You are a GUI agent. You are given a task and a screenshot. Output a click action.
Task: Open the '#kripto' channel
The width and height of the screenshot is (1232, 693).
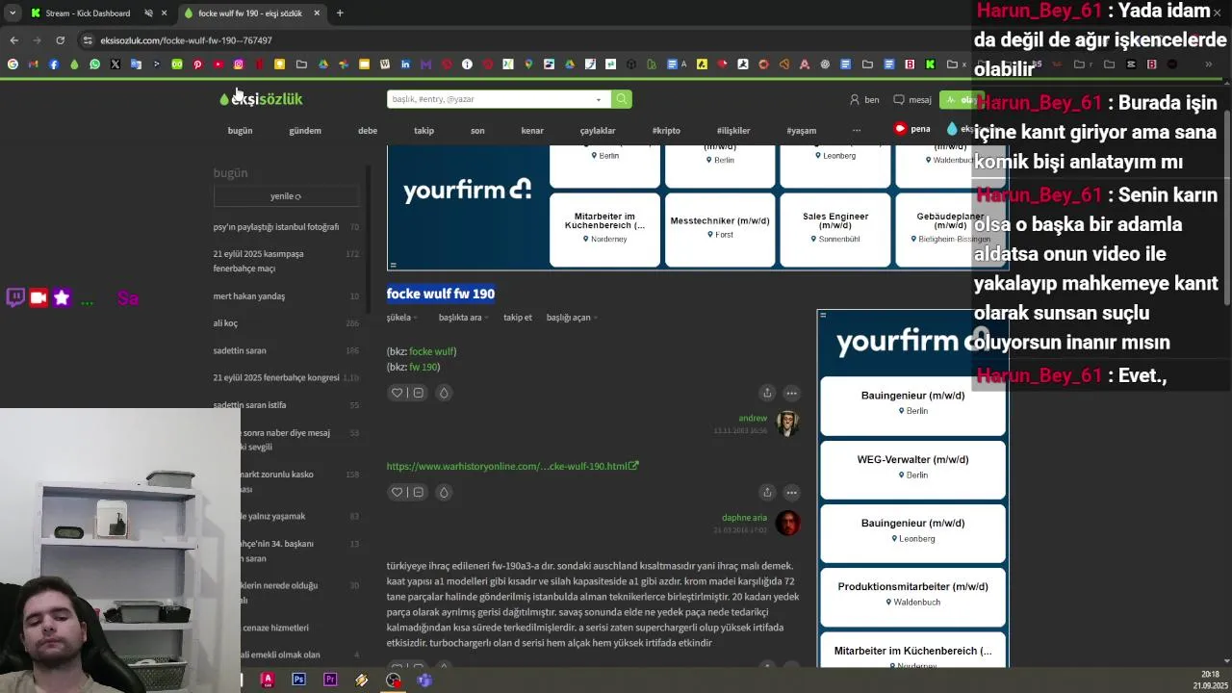coord(666,130)
